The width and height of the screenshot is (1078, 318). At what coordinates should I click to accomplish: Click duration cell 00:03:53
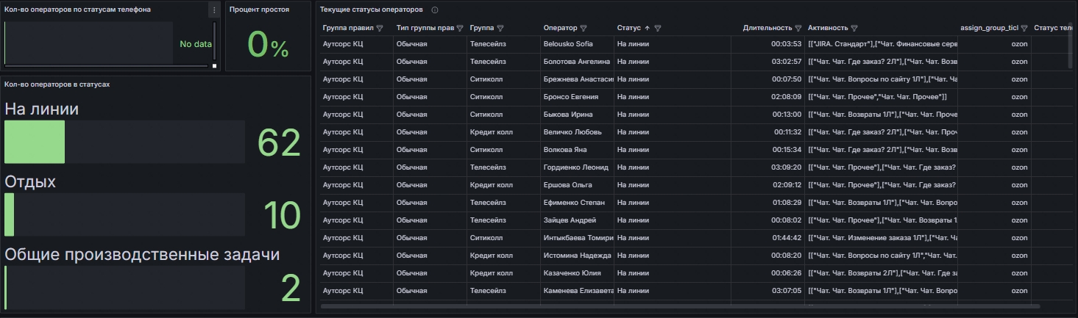click(768, 44)
